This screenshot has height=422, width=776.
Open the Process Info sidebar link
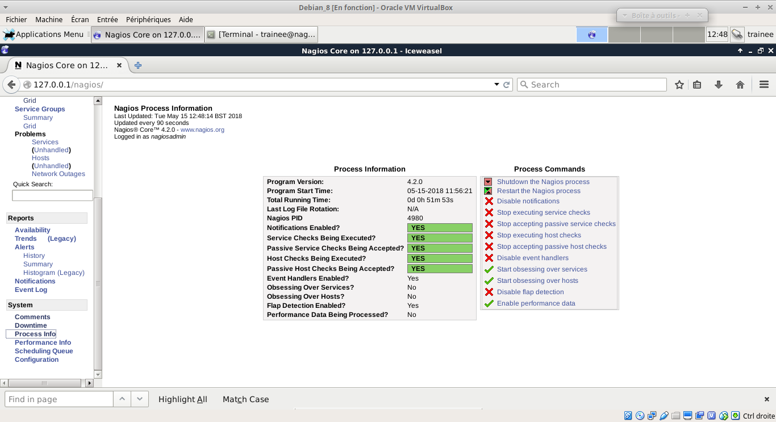(35, 334)
